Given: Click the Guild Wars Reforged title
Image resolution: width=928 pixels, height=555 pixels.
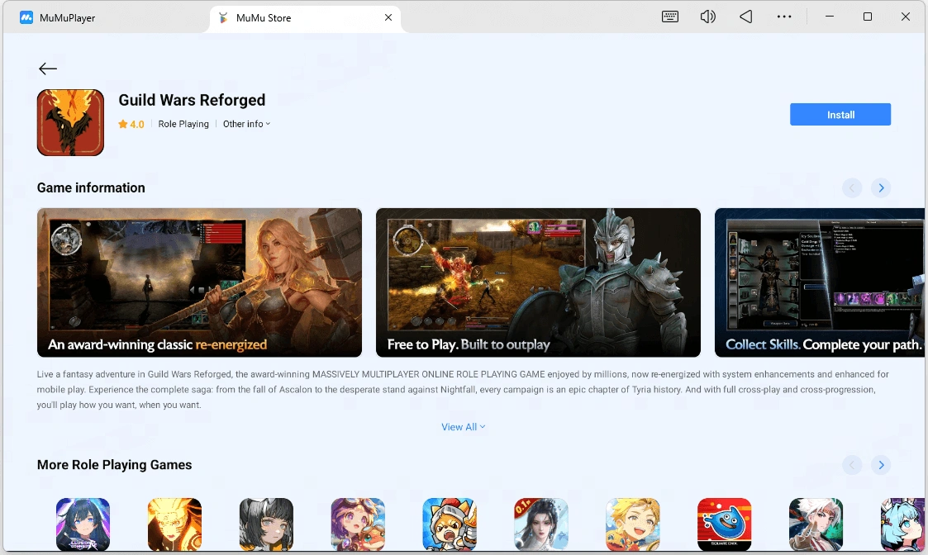Looking at the screenshot, I should click(192, 100).
